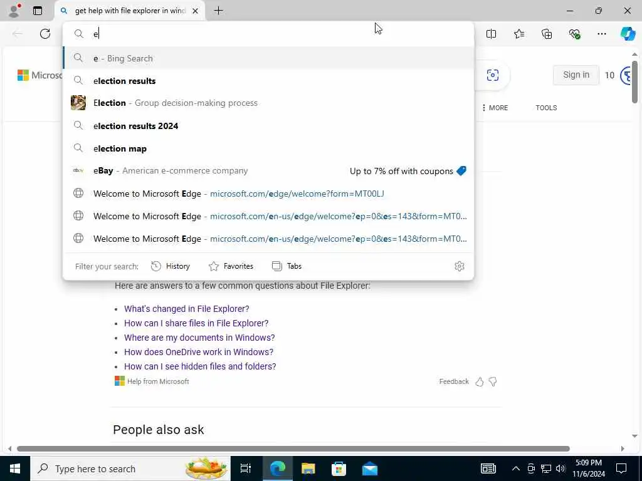
Task: Open 'How does OneDrive work in Windows?' link
Action: click(x=199, y=352)
